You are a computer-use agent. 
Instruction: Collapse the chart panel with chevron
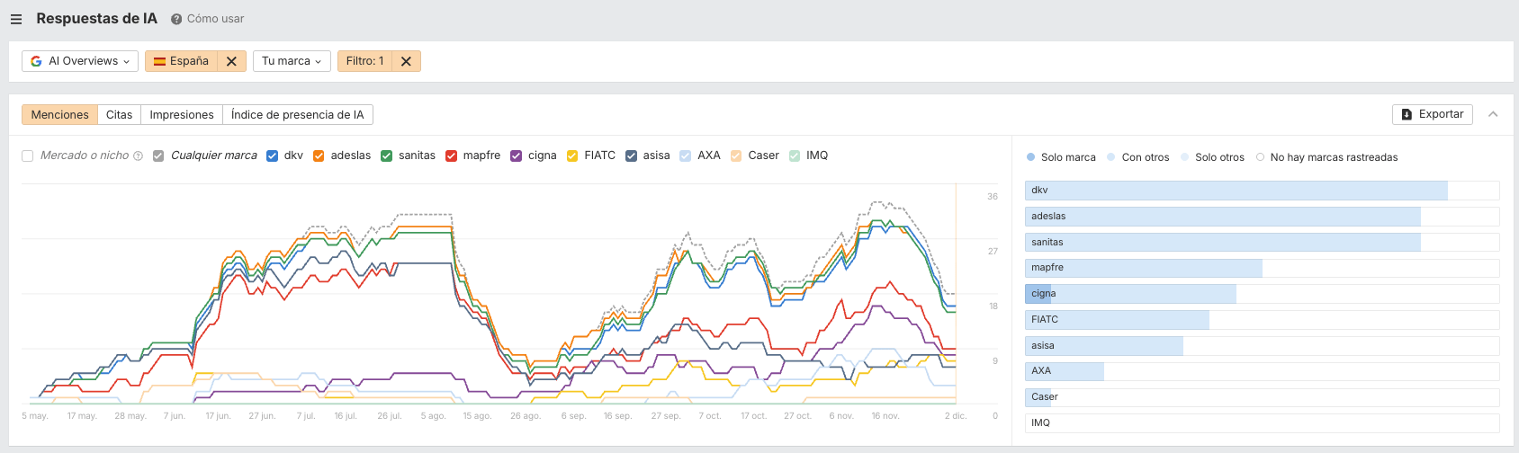click(x=1493, y=114)
